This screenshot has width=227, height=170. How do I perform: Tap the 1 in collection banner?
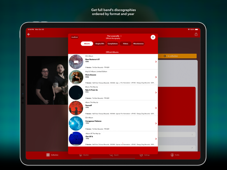click(x=177, y=56)
